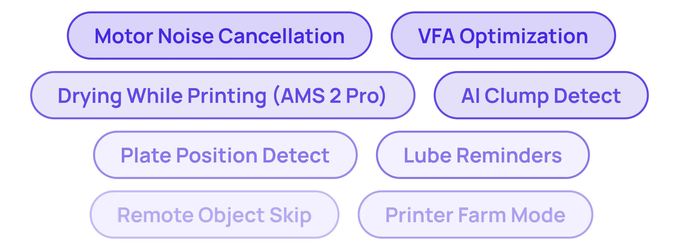The width and height of the screenshot is (683, 250).
Task: Tap the "Motor Noise" feature label text
Action: 154,36
